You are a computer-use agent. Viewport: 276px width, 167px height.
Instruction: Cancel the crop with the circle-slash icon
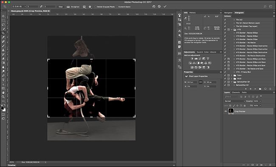tap(159, 6)
